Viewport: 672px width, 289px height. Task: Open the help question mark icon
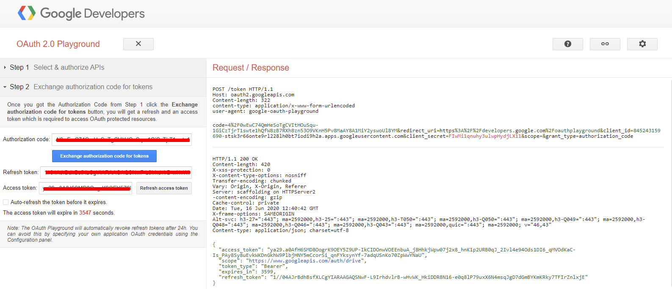coord(568,44)
